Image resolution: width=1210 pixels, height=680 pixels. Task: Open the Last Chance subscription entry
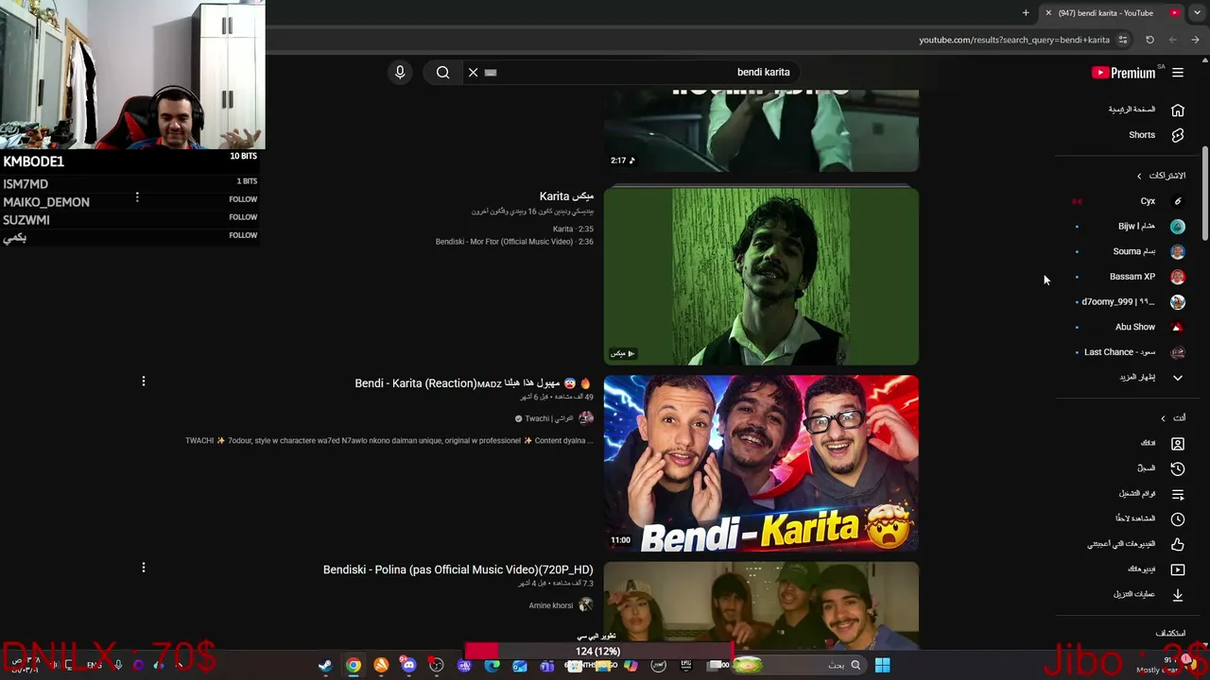point(1132,352)
